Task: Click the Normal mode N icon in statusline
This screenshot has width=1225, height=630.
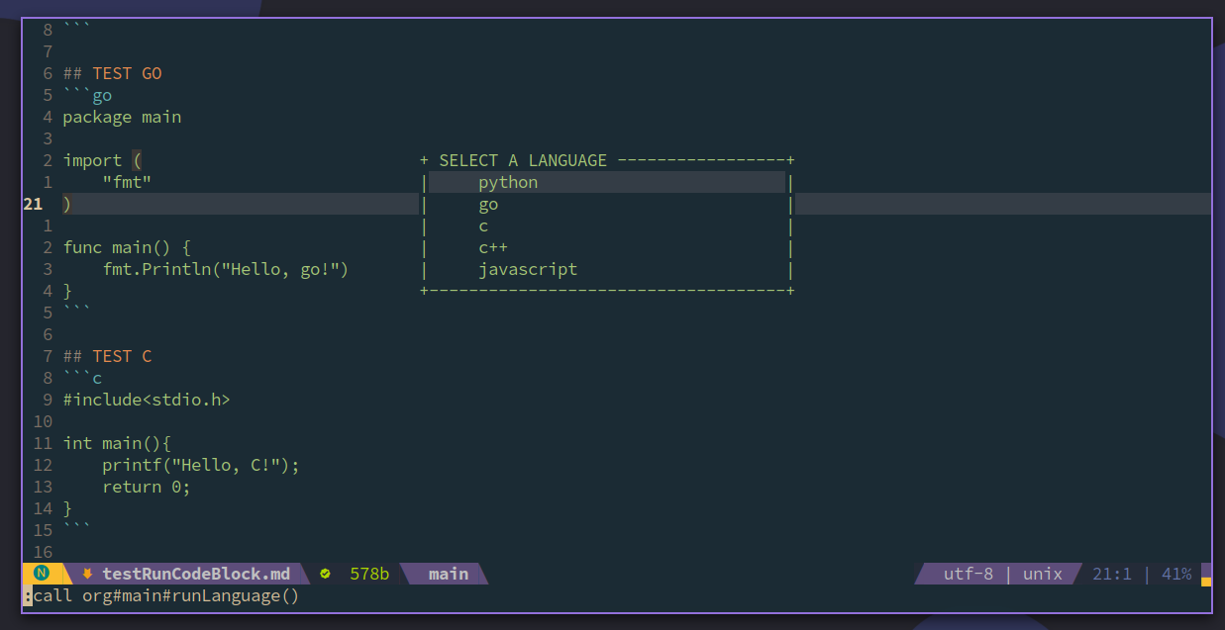Action: click(42, 574)
